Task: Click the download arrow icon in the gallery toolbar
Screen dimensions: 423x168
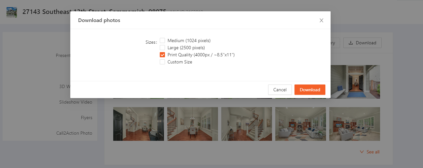Action: tap(350, 43)
